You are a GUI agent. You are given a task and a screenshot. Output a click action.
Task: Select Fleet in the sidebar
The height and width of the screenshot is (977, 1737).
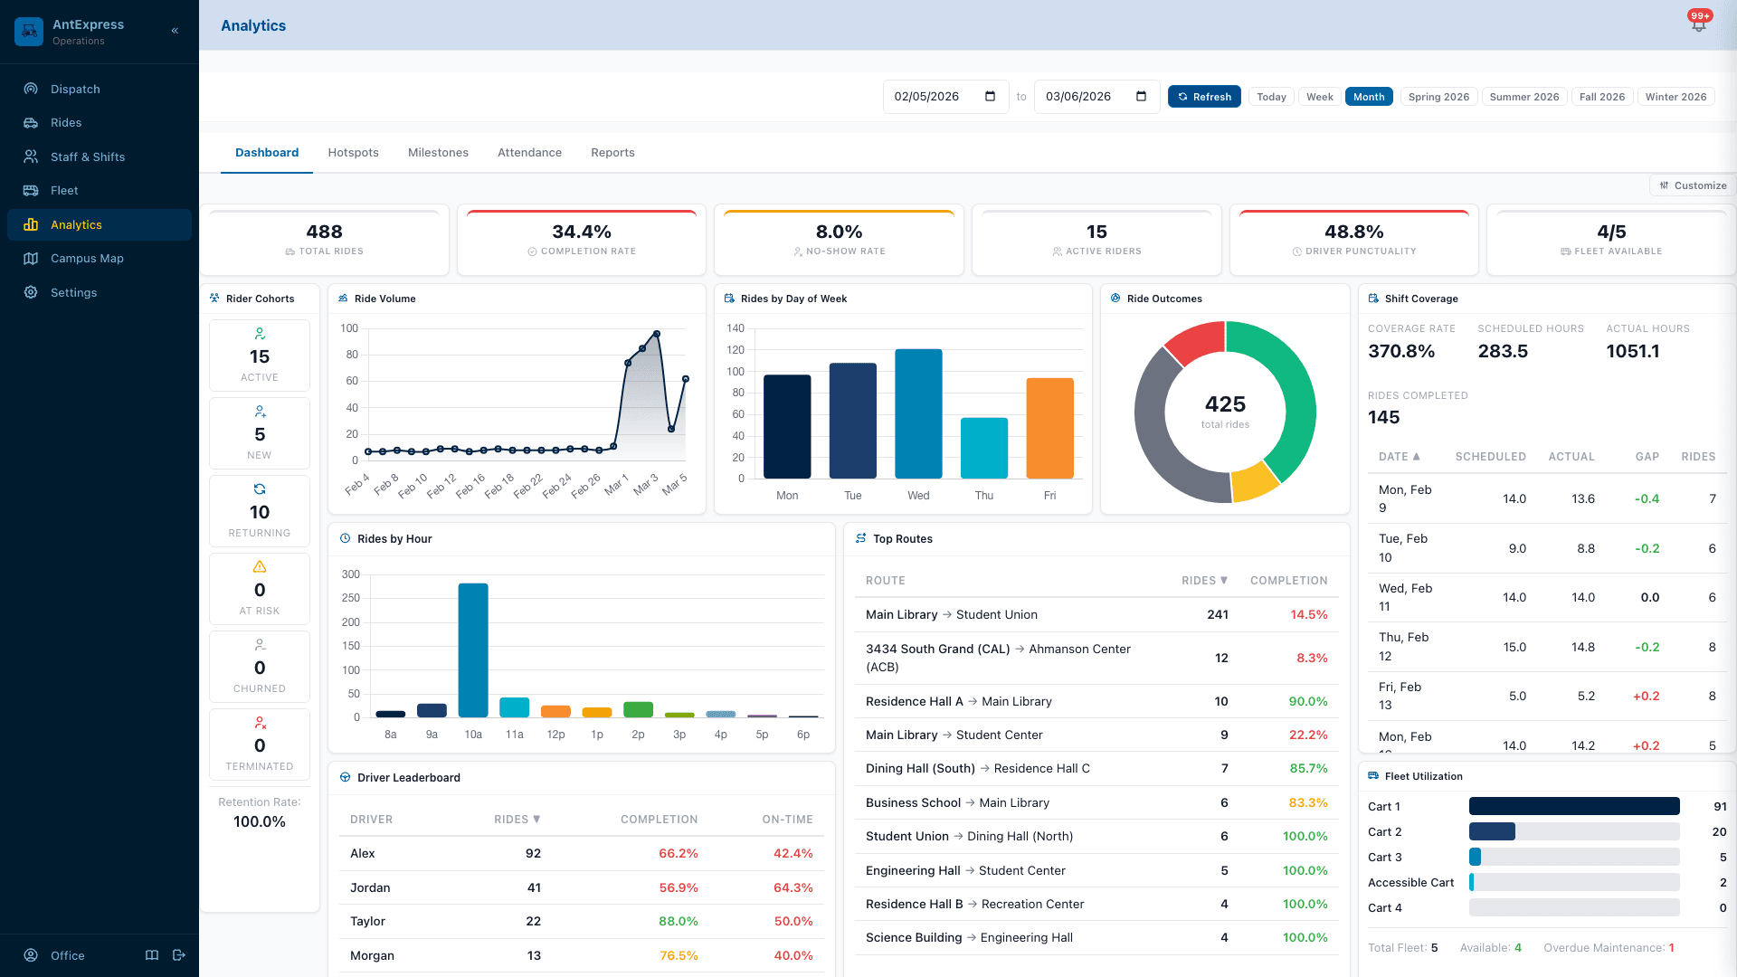coord(63,190)
